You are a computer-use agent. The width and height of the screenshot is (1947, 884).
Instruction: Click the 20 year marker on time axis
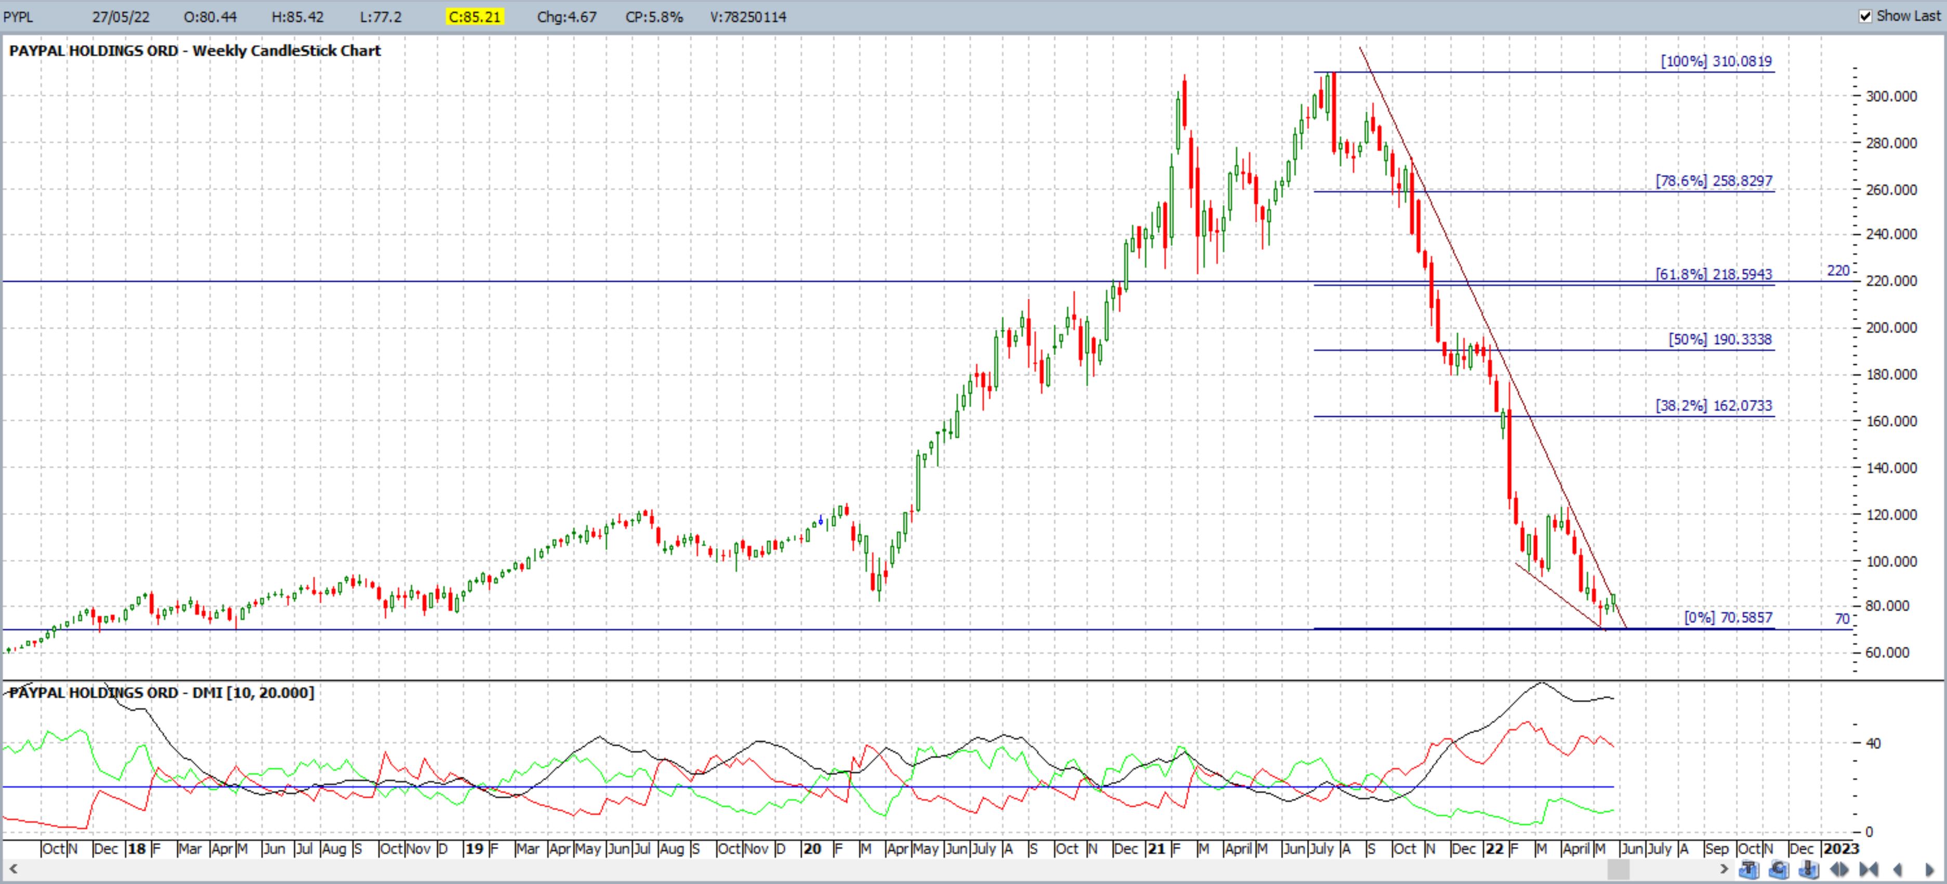coord(812,849)
